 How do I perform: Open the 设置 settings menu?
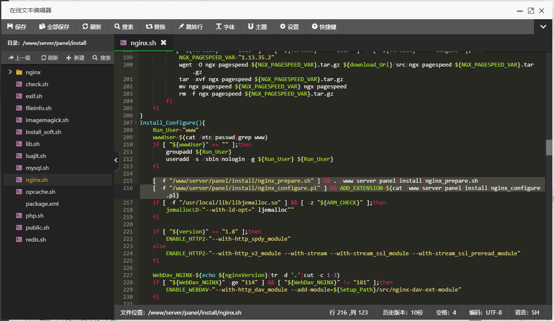[290, 26]
